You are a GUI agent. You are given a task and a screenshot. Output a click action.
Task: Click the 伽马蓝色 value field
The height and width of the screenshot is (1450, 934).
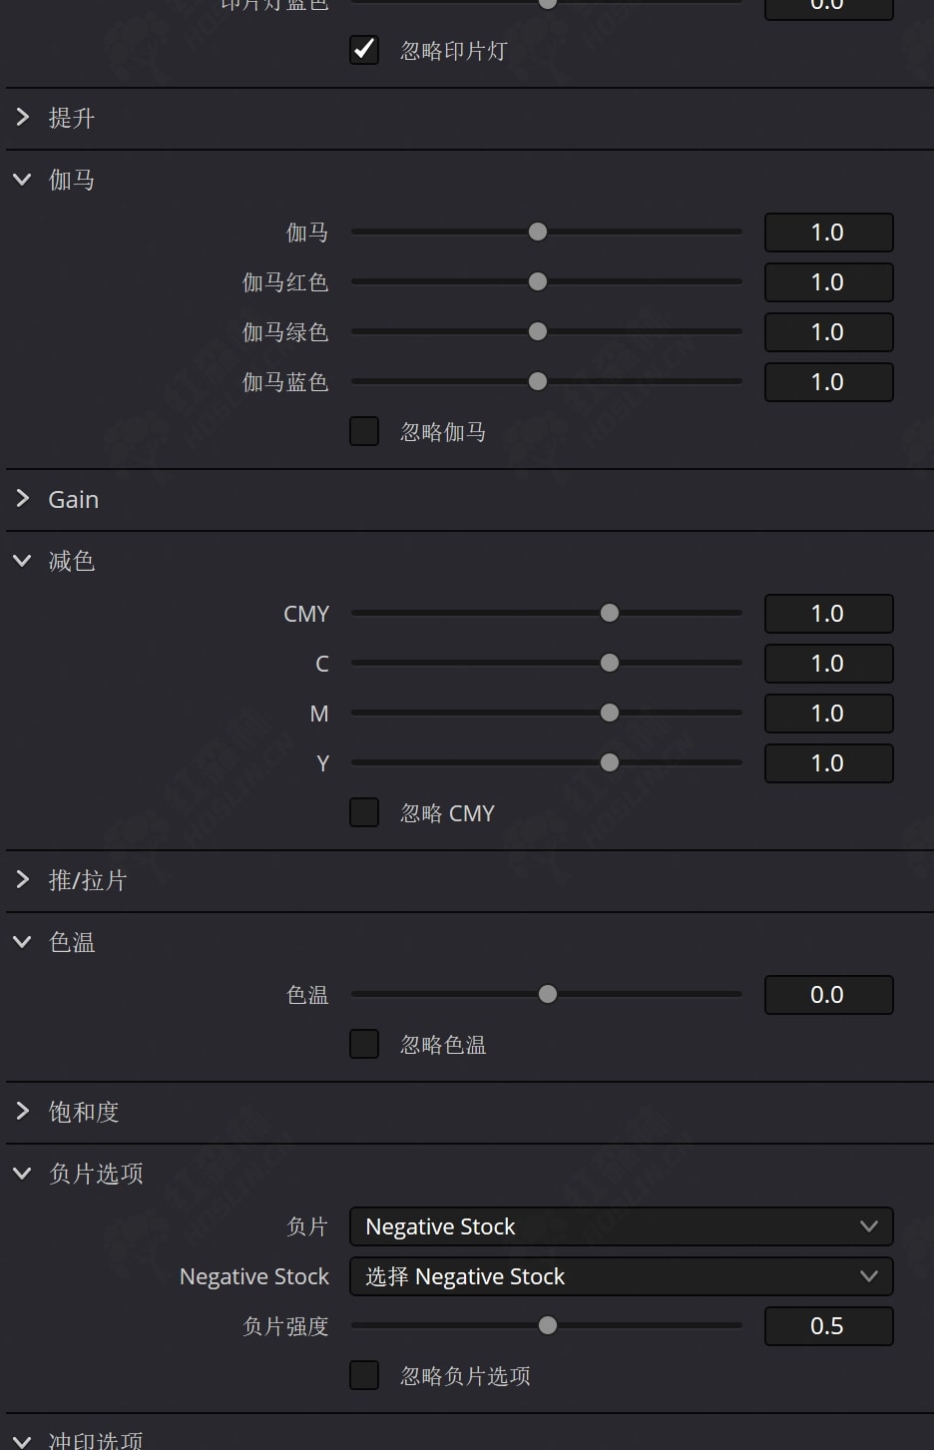(x=828, y=382)
